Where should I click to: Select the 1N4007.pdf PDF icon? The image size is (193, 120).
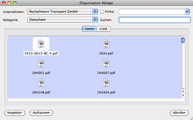pos(106,63)
